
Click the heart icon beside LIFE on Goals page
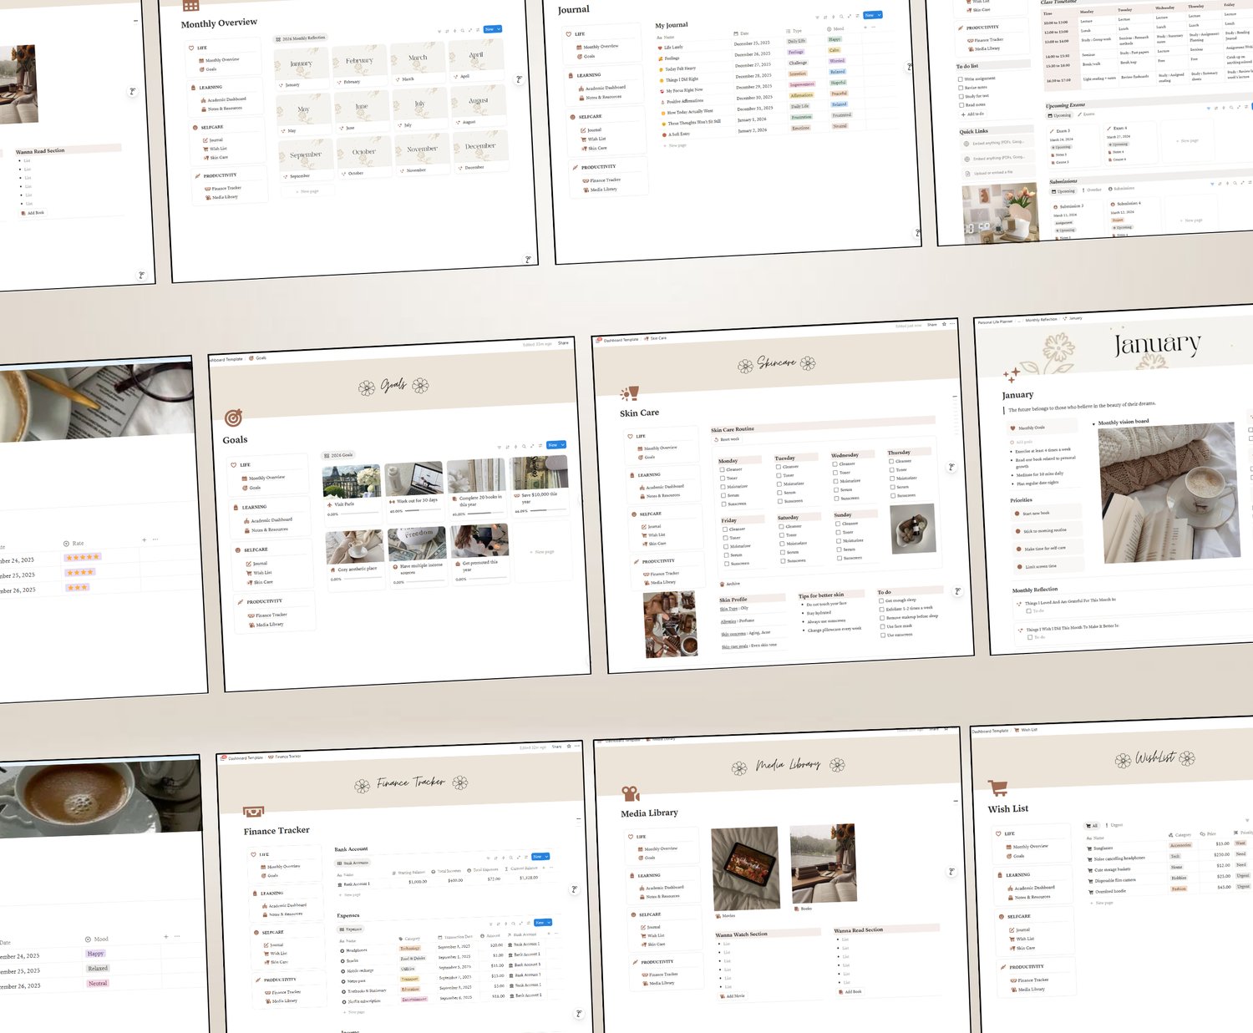(x=234, y=465)
